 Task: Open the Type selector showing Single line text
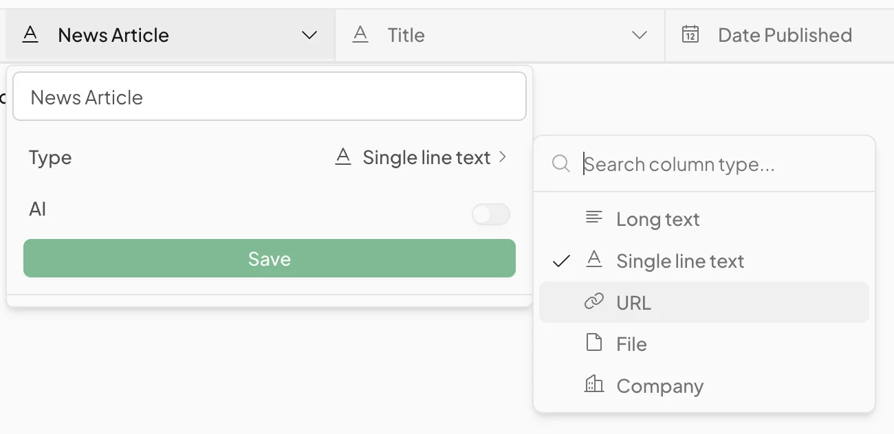click(x=421, y=158)
